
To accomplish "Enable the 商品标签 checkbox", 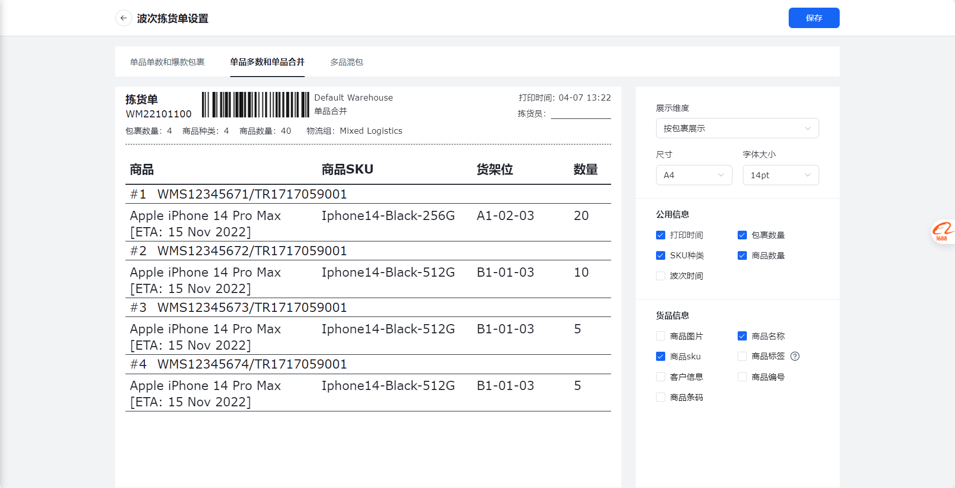I will (742, 356).
